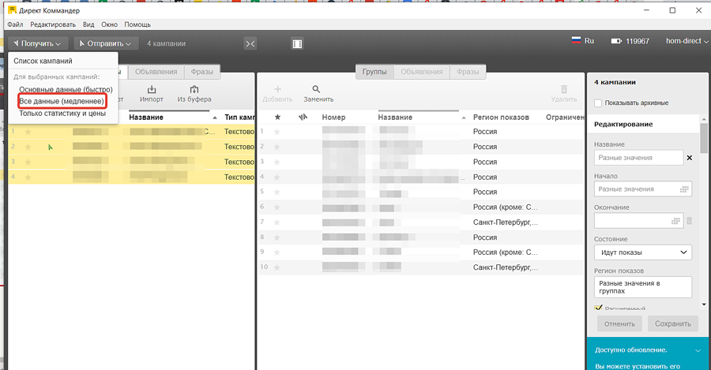Open the Отправить dropdown button
Screen dimensions: 711x370
[108, 43]
